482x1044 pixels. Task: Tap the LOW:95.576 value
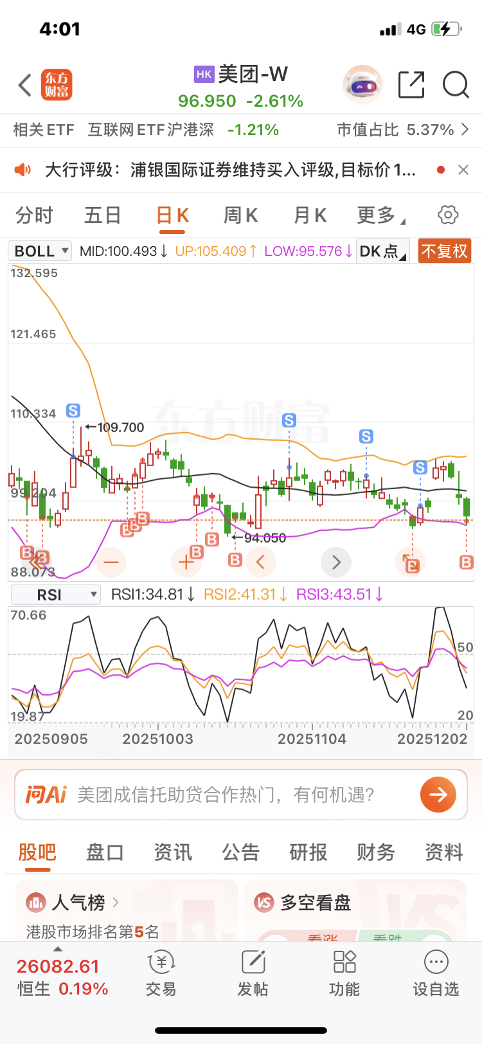[308, 251]
